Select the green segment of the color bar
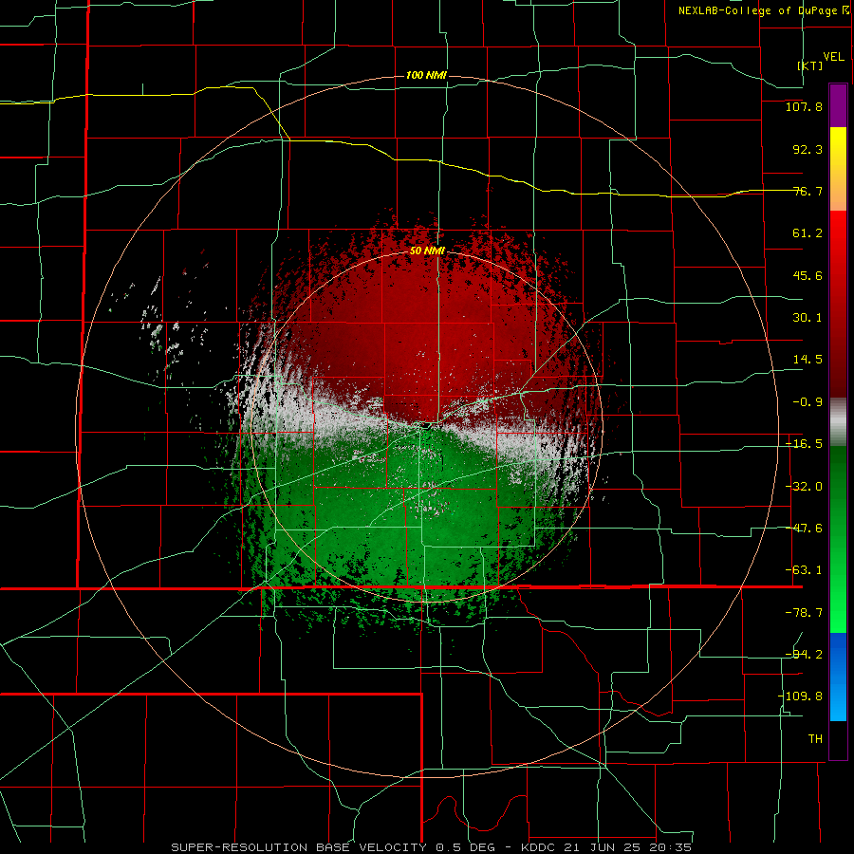This screenshot has height=854, width=854. point(838,539)
